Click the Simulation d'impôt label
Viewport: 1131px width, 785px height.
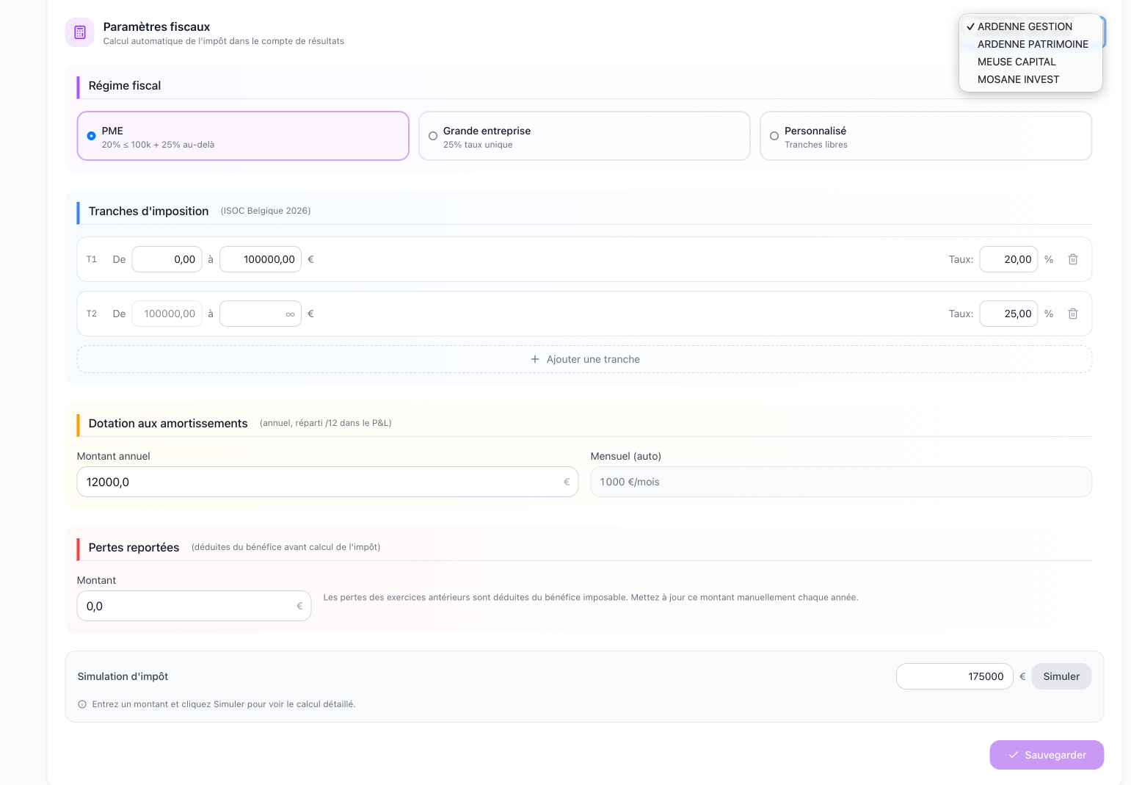point(123,676)
